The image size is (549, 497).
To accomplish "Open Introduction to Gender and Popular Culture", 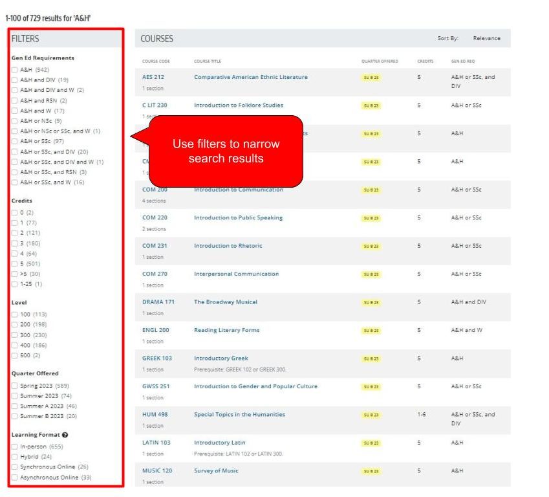I will (x=255, y=386).
